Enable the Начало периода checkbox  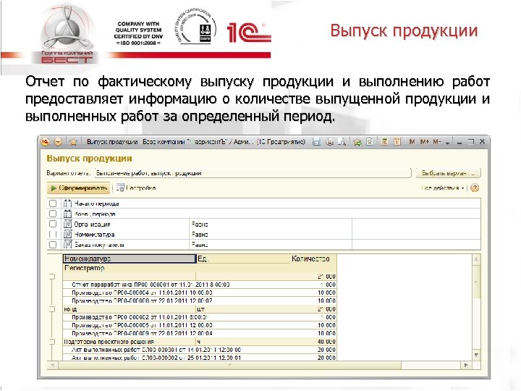point(53,203)
